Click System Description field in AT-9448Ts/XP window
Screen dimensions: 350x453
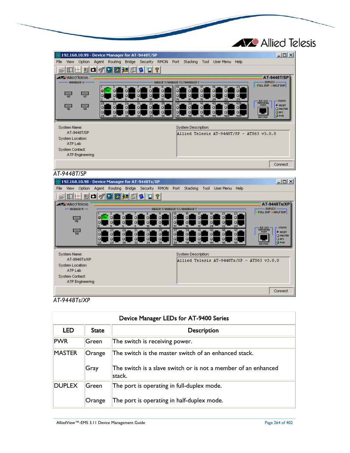[233, 270]
